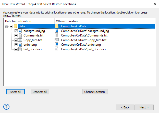
Task: Click the help question mark icon
Action: (x=7, y=107)
